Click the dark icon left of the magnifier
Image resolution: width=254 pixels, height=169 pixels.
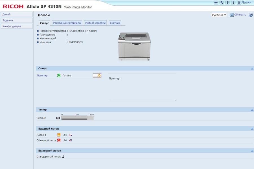point(216,3)
